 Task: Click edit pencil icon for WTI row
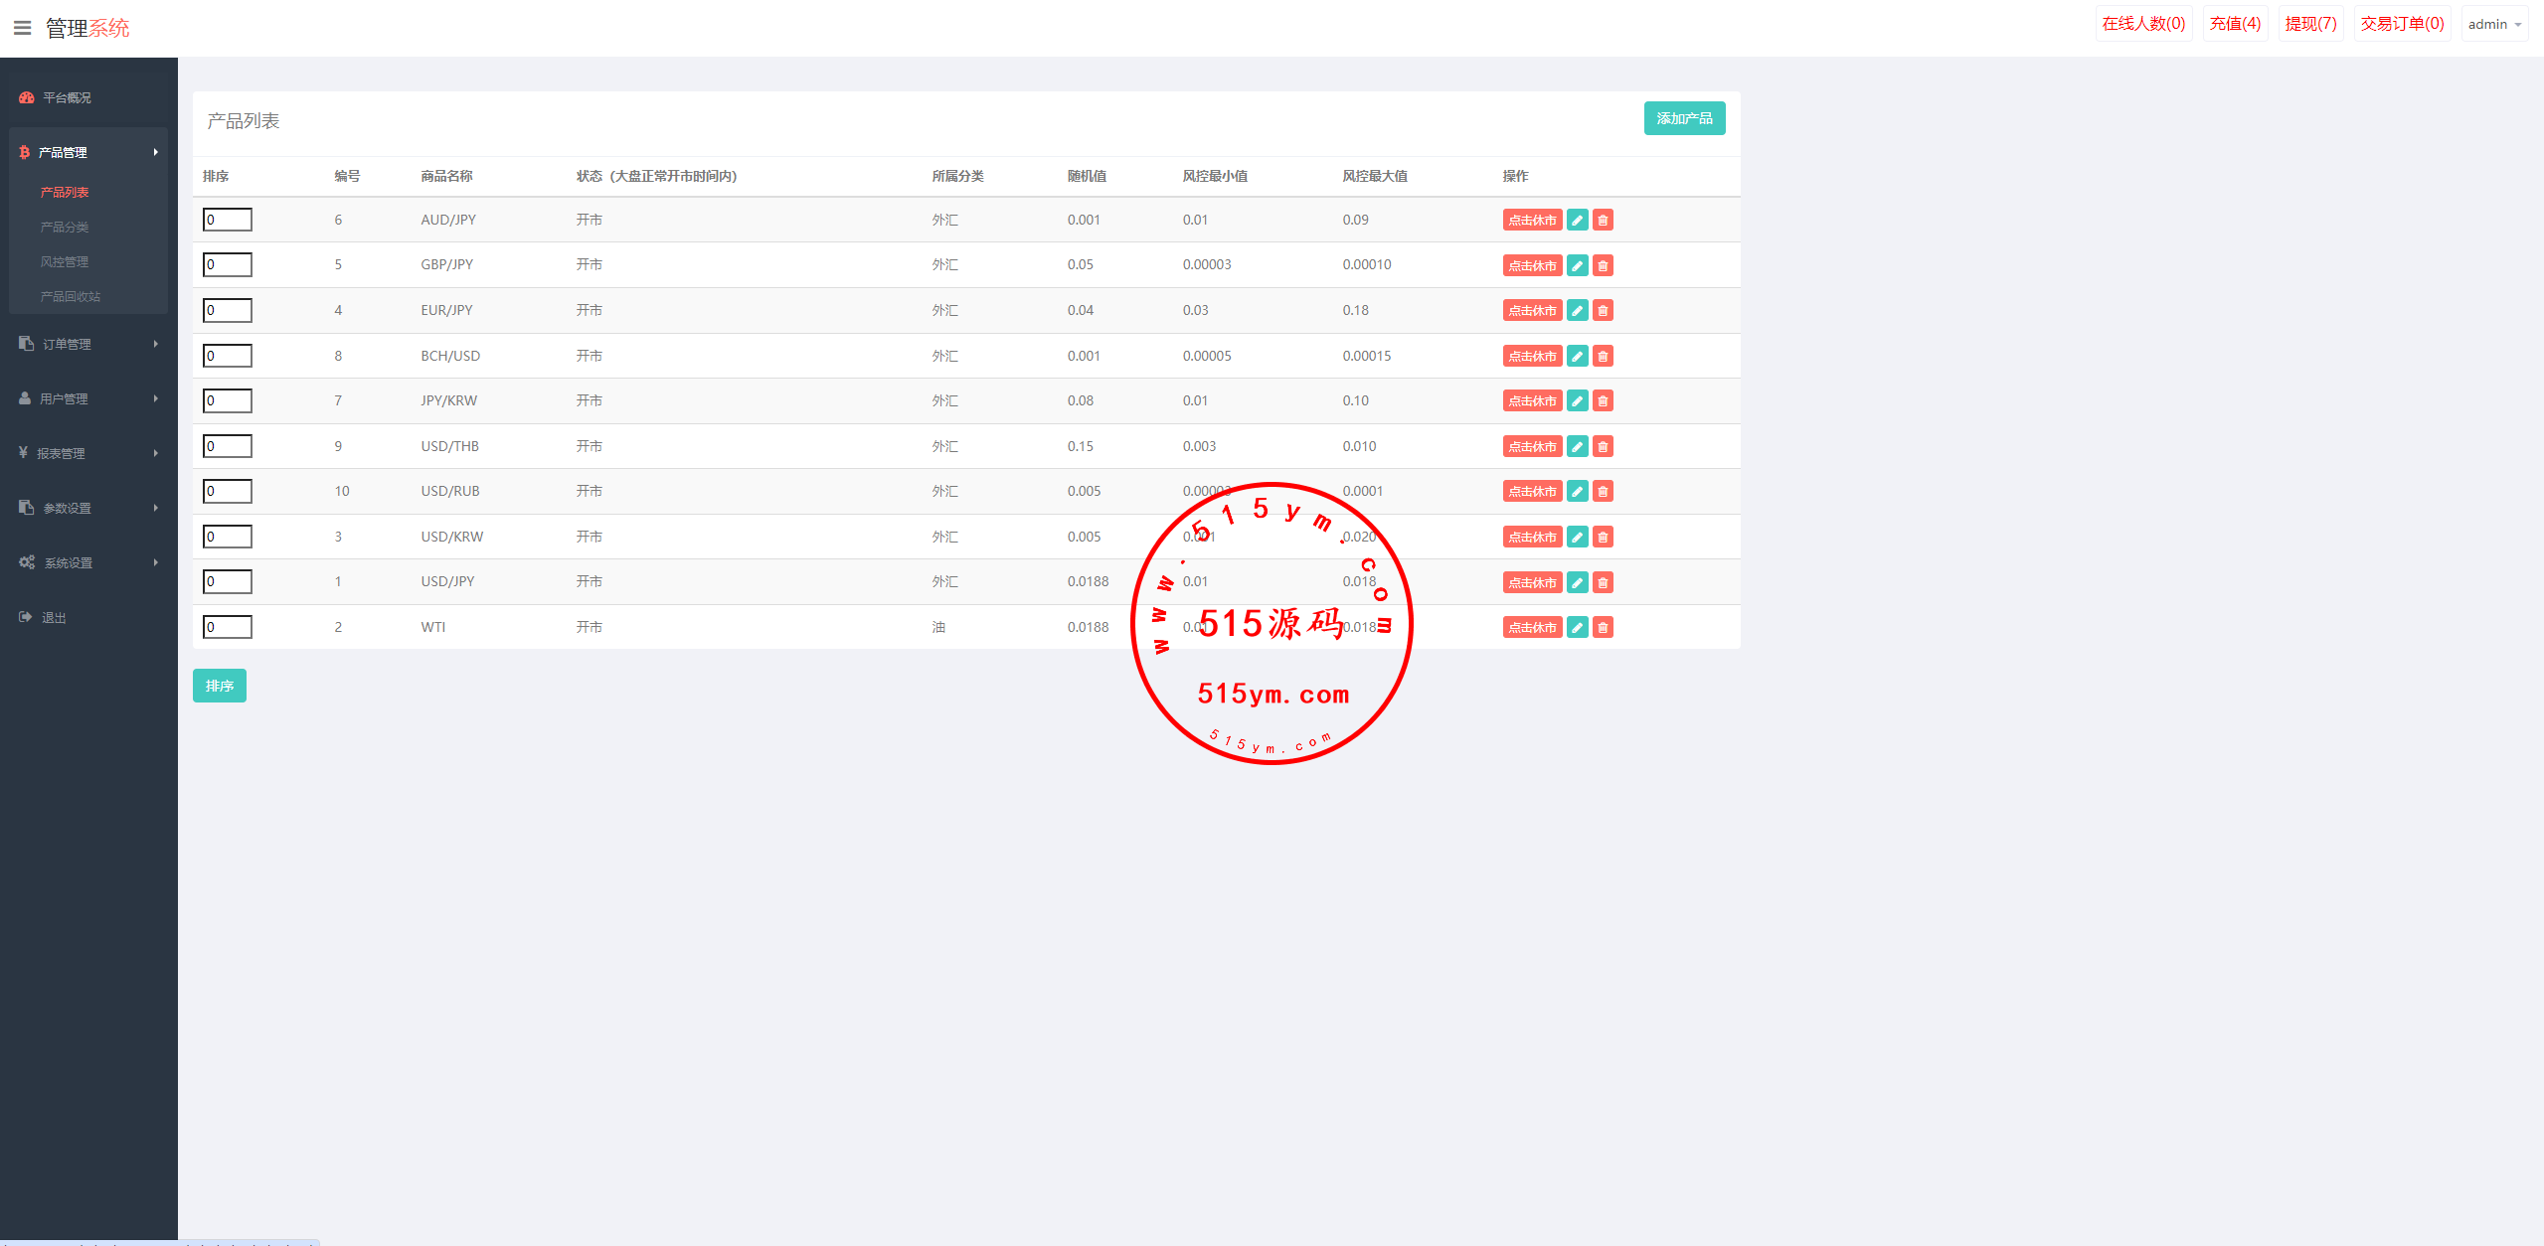coord(1577,627)
